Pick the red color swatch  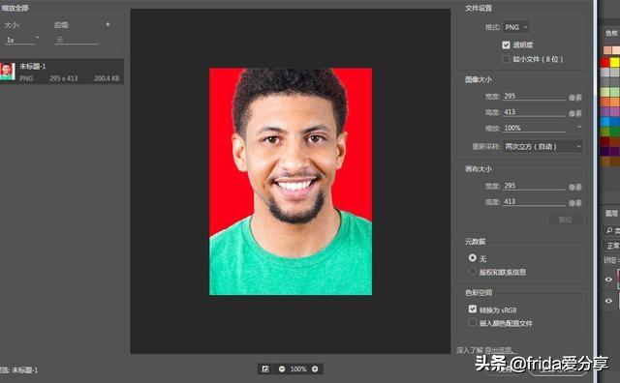point(604,62)
